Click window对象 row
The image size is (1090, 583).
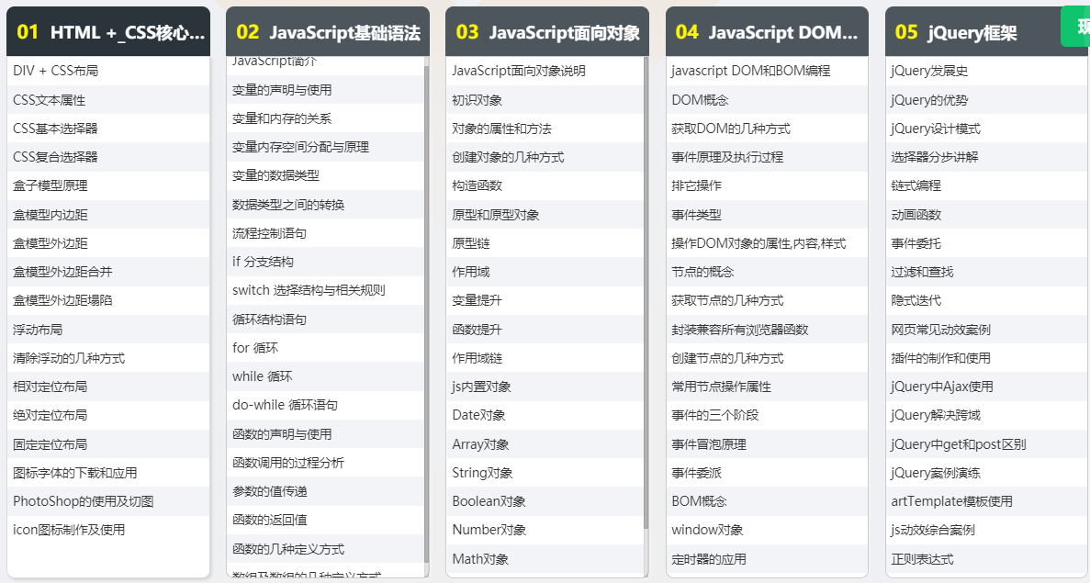tap(767, 530)
